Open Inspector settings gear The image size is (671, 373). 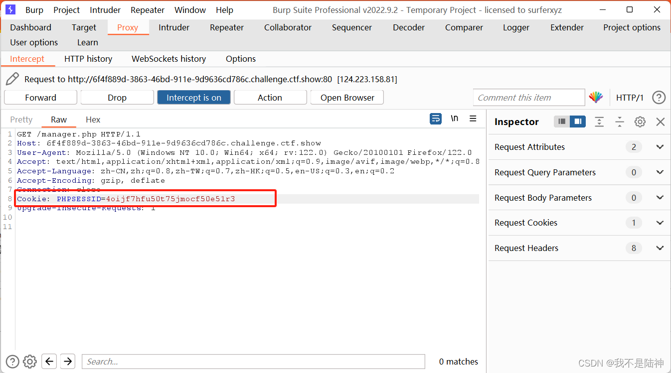tap(640, 122)
